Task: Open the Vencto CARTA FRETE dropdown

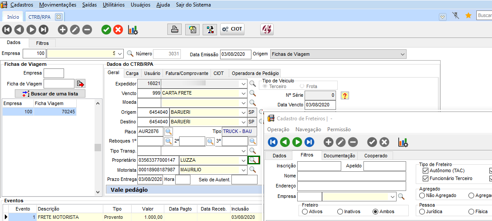Action: point(243,93)
